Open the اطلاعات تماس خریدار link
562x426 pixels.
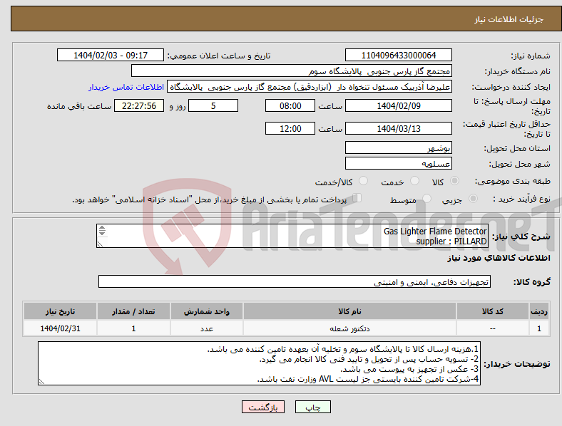click(126, 87)
